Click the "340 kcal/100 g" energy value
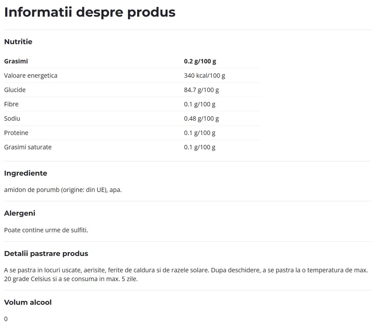This screenshot has height=329, width=376. click(204, 76)
